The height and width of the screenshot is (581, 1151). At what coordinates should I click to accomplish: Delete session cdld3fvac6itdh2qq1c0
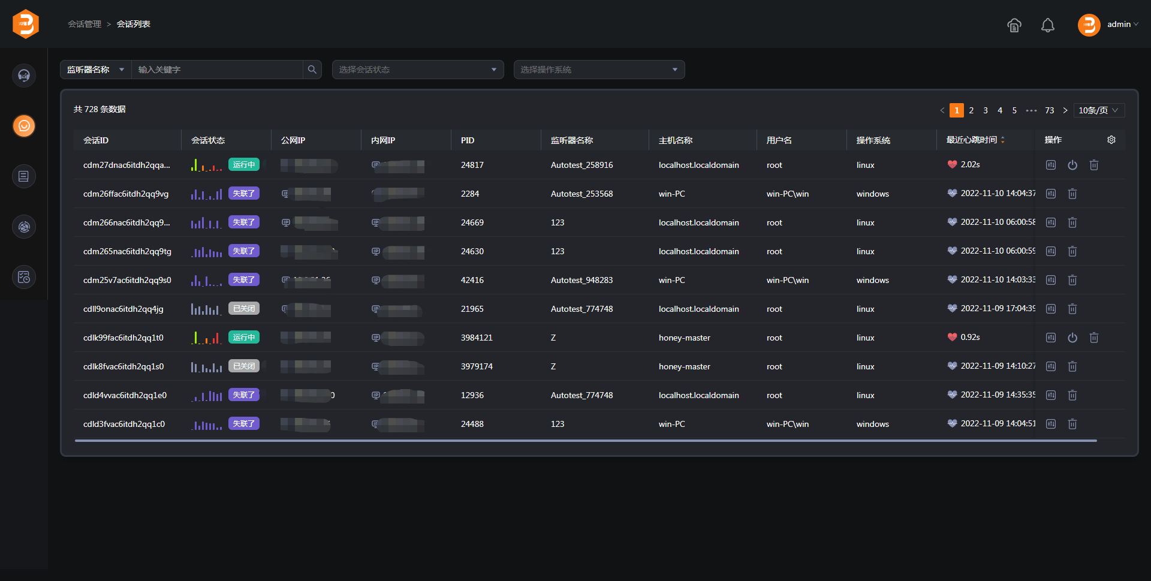click(x=1072, y=424)
